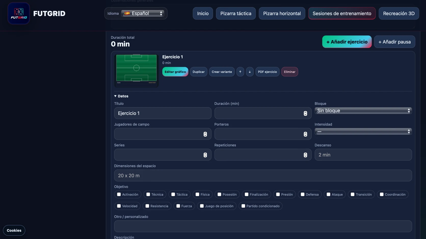Check the Finalización objective

[x=246, y=194]
